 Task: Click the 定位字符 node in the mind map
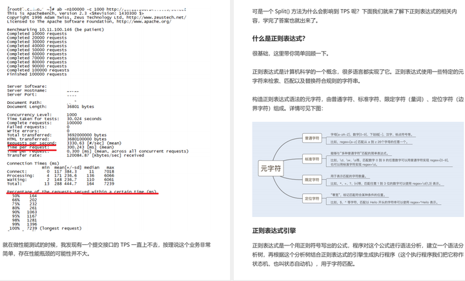coord(312,198)
